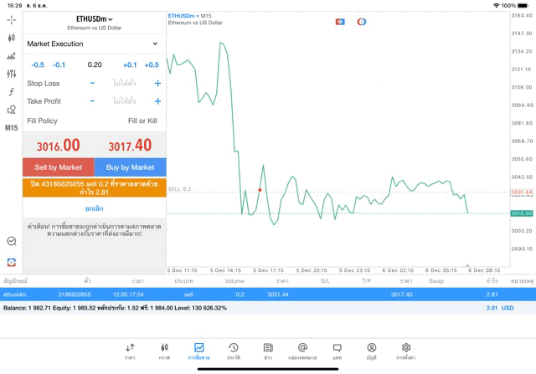Open the Market Execution order type dropdown
This screenshot has height=374, width=536.
94,44
